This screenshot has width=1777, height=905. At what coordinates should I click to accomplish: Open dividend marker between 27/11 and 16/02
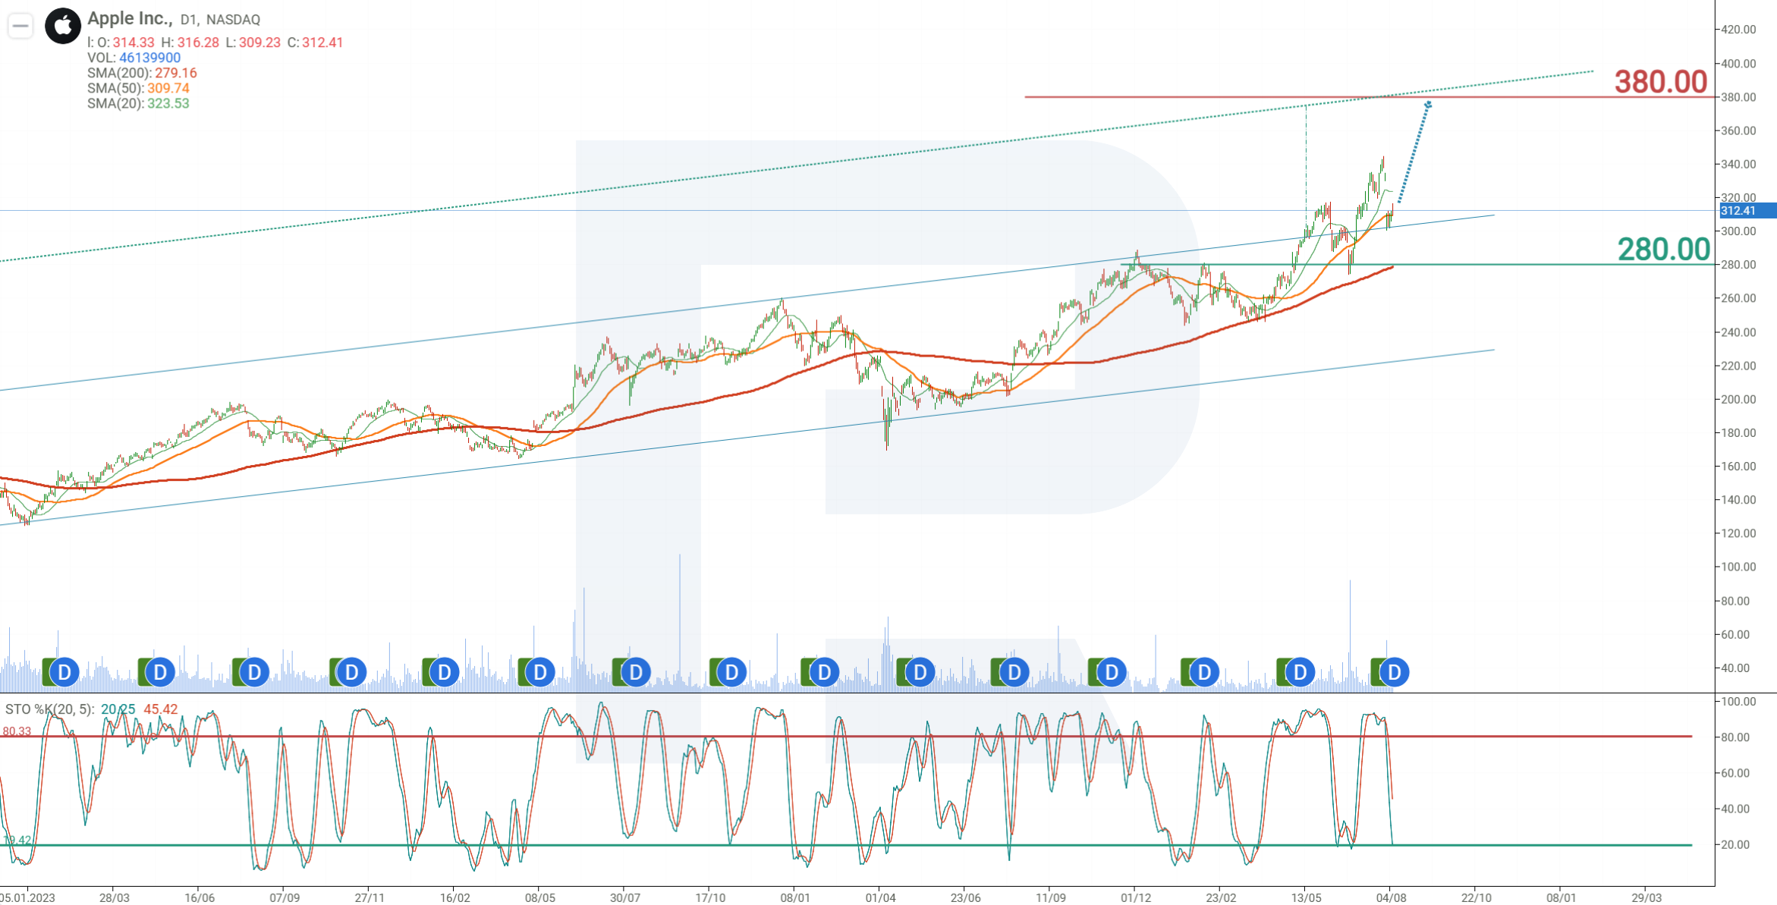pos(445,672)
